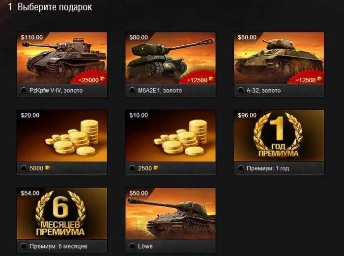Image resolution: width=344 pixels, height=256 pixels.
Task: Choose the 2500 gold radio option
Action: [132, 168]
